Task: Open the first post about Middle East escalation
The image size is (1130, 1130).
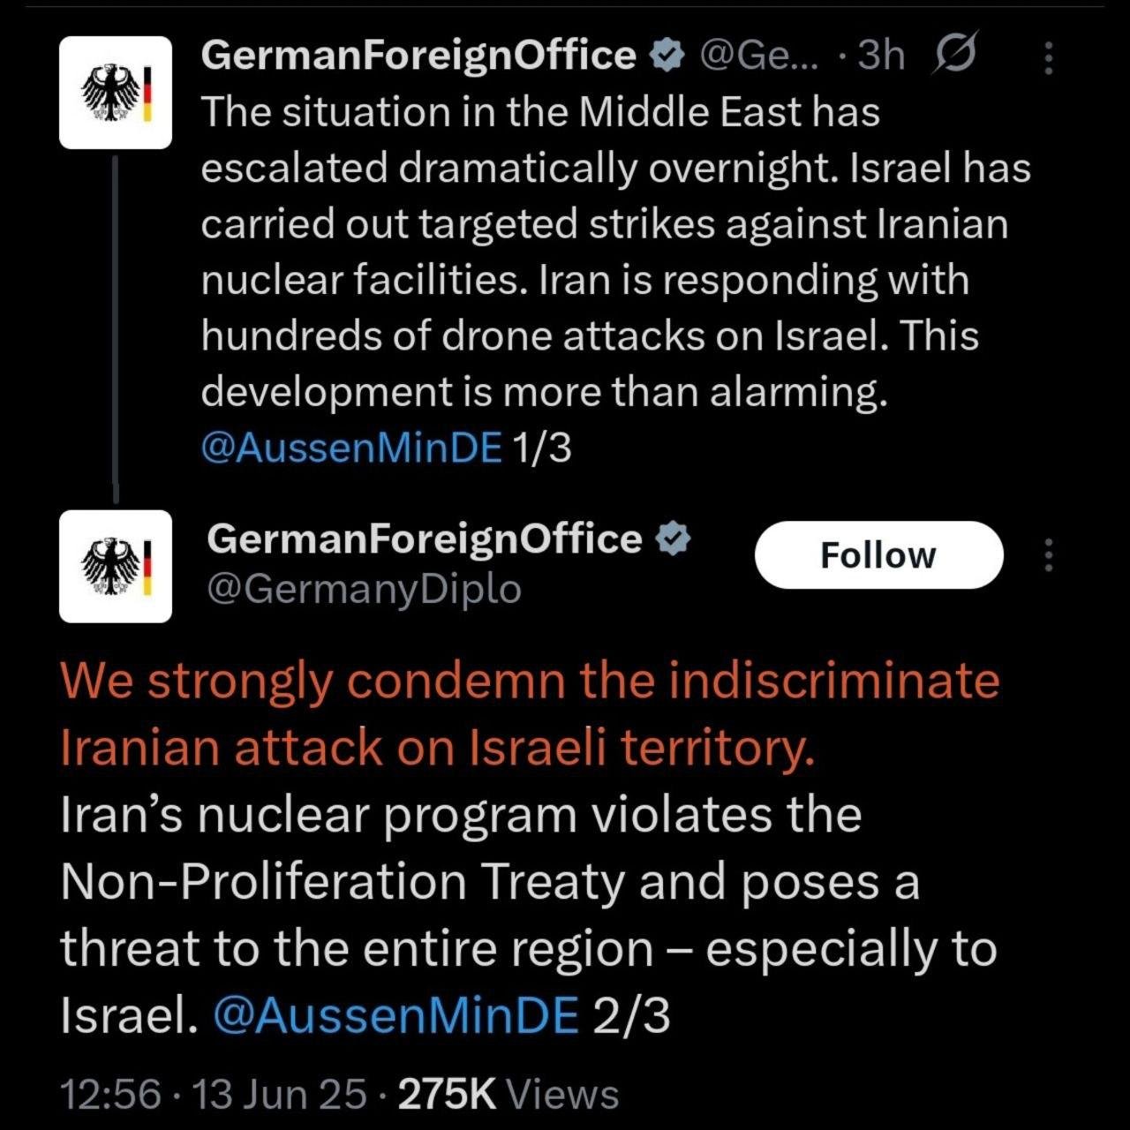Action: click(583, 252)
